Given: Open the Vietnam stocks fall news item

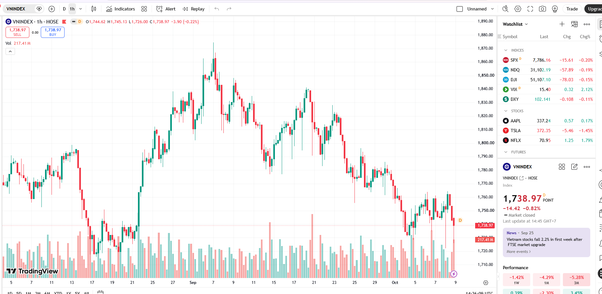Looking at the screenshot, I should point(544,242).
